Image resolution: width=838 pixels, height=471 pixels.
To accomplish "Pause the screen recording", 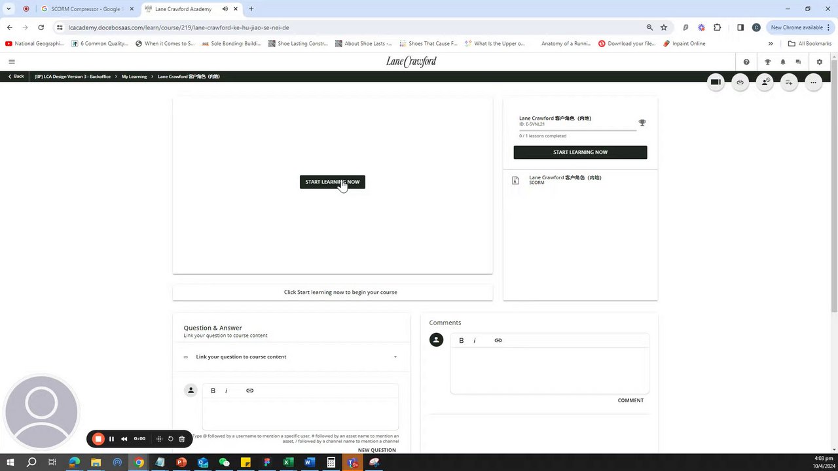I will pos(111,439).
